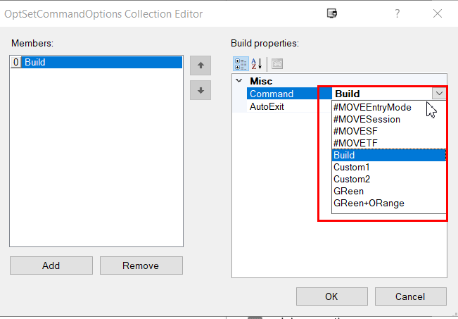The image size is (458, 319).
Task: Move selected member up with arrow
Action: point(201,65)
